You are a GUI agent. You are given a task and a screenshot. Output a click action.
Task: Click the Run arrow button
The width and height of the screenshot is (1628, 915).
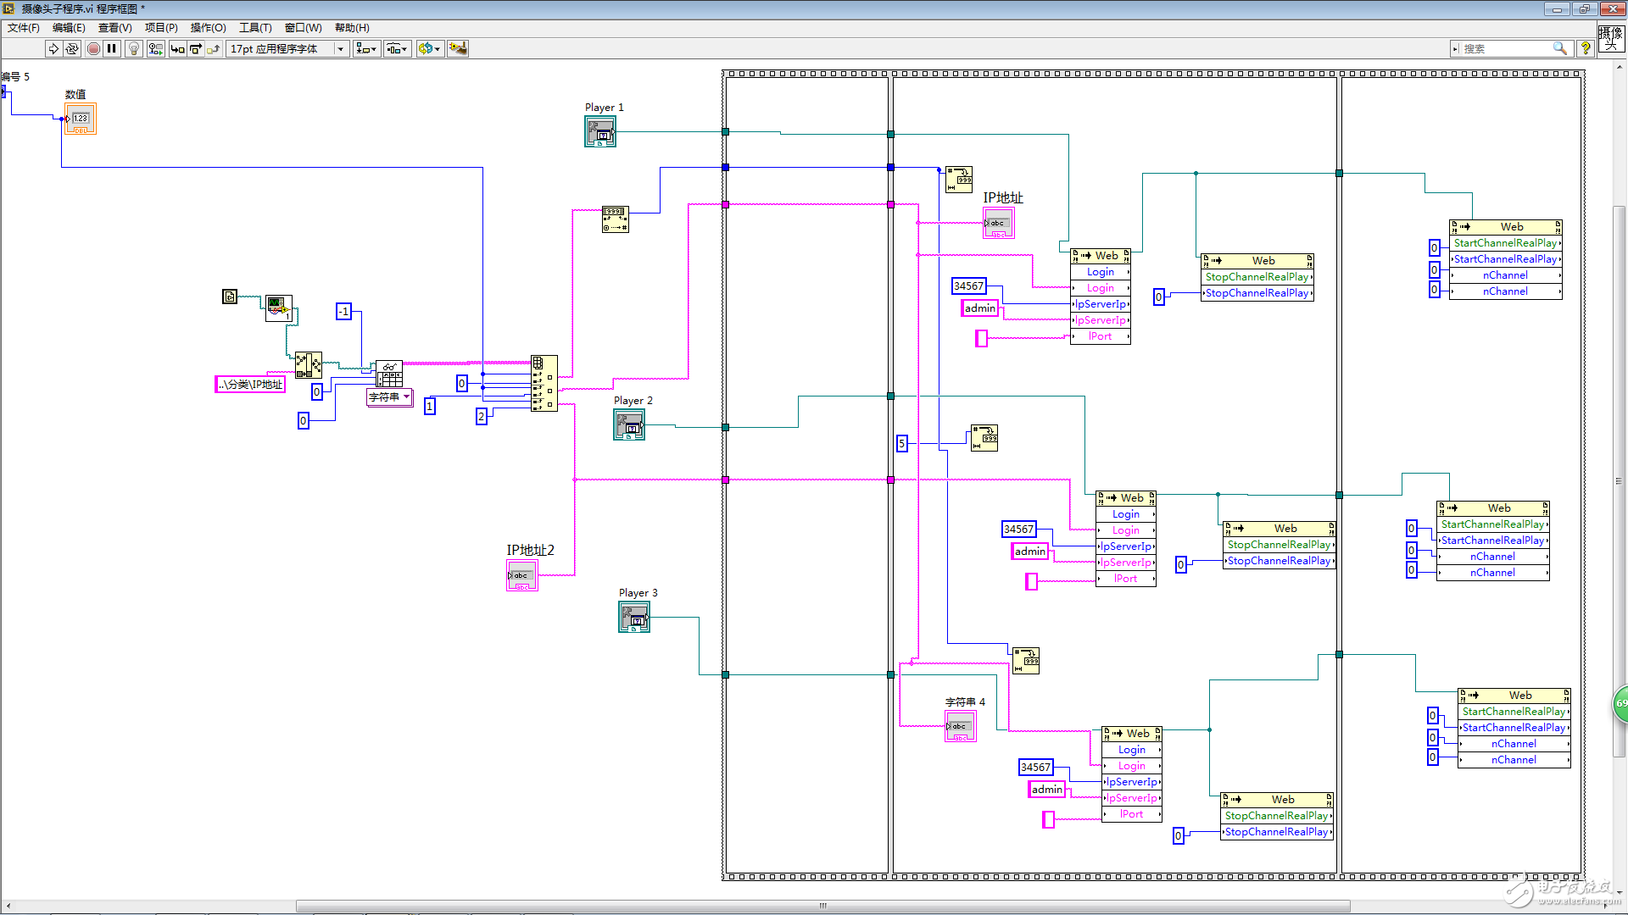point(53,48)
